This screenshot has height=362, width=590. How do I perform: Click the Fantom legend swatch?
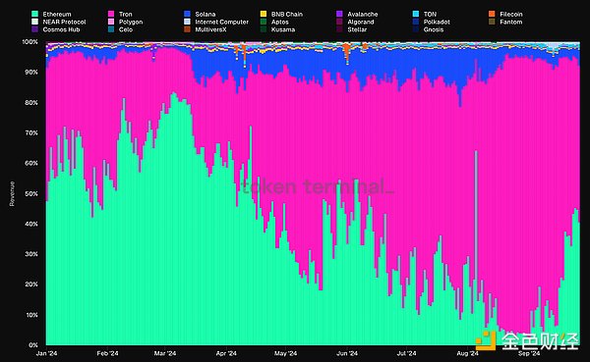492,22
